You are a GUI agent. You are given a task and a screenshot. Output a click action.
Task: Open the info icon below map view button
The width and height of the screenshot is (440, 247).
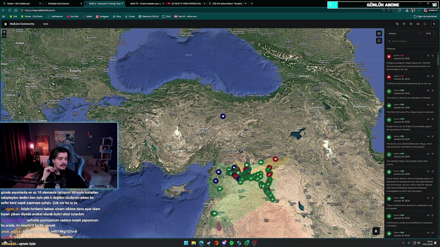(x=379, y=41)
